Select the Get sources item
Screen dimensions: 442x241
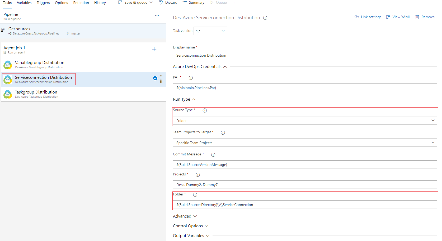click(x=83, y=31)
